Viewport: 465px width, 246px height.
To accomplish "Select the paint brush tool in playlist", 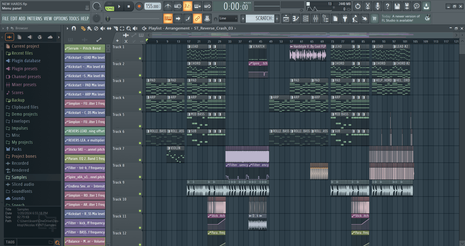I will (89, 28).
